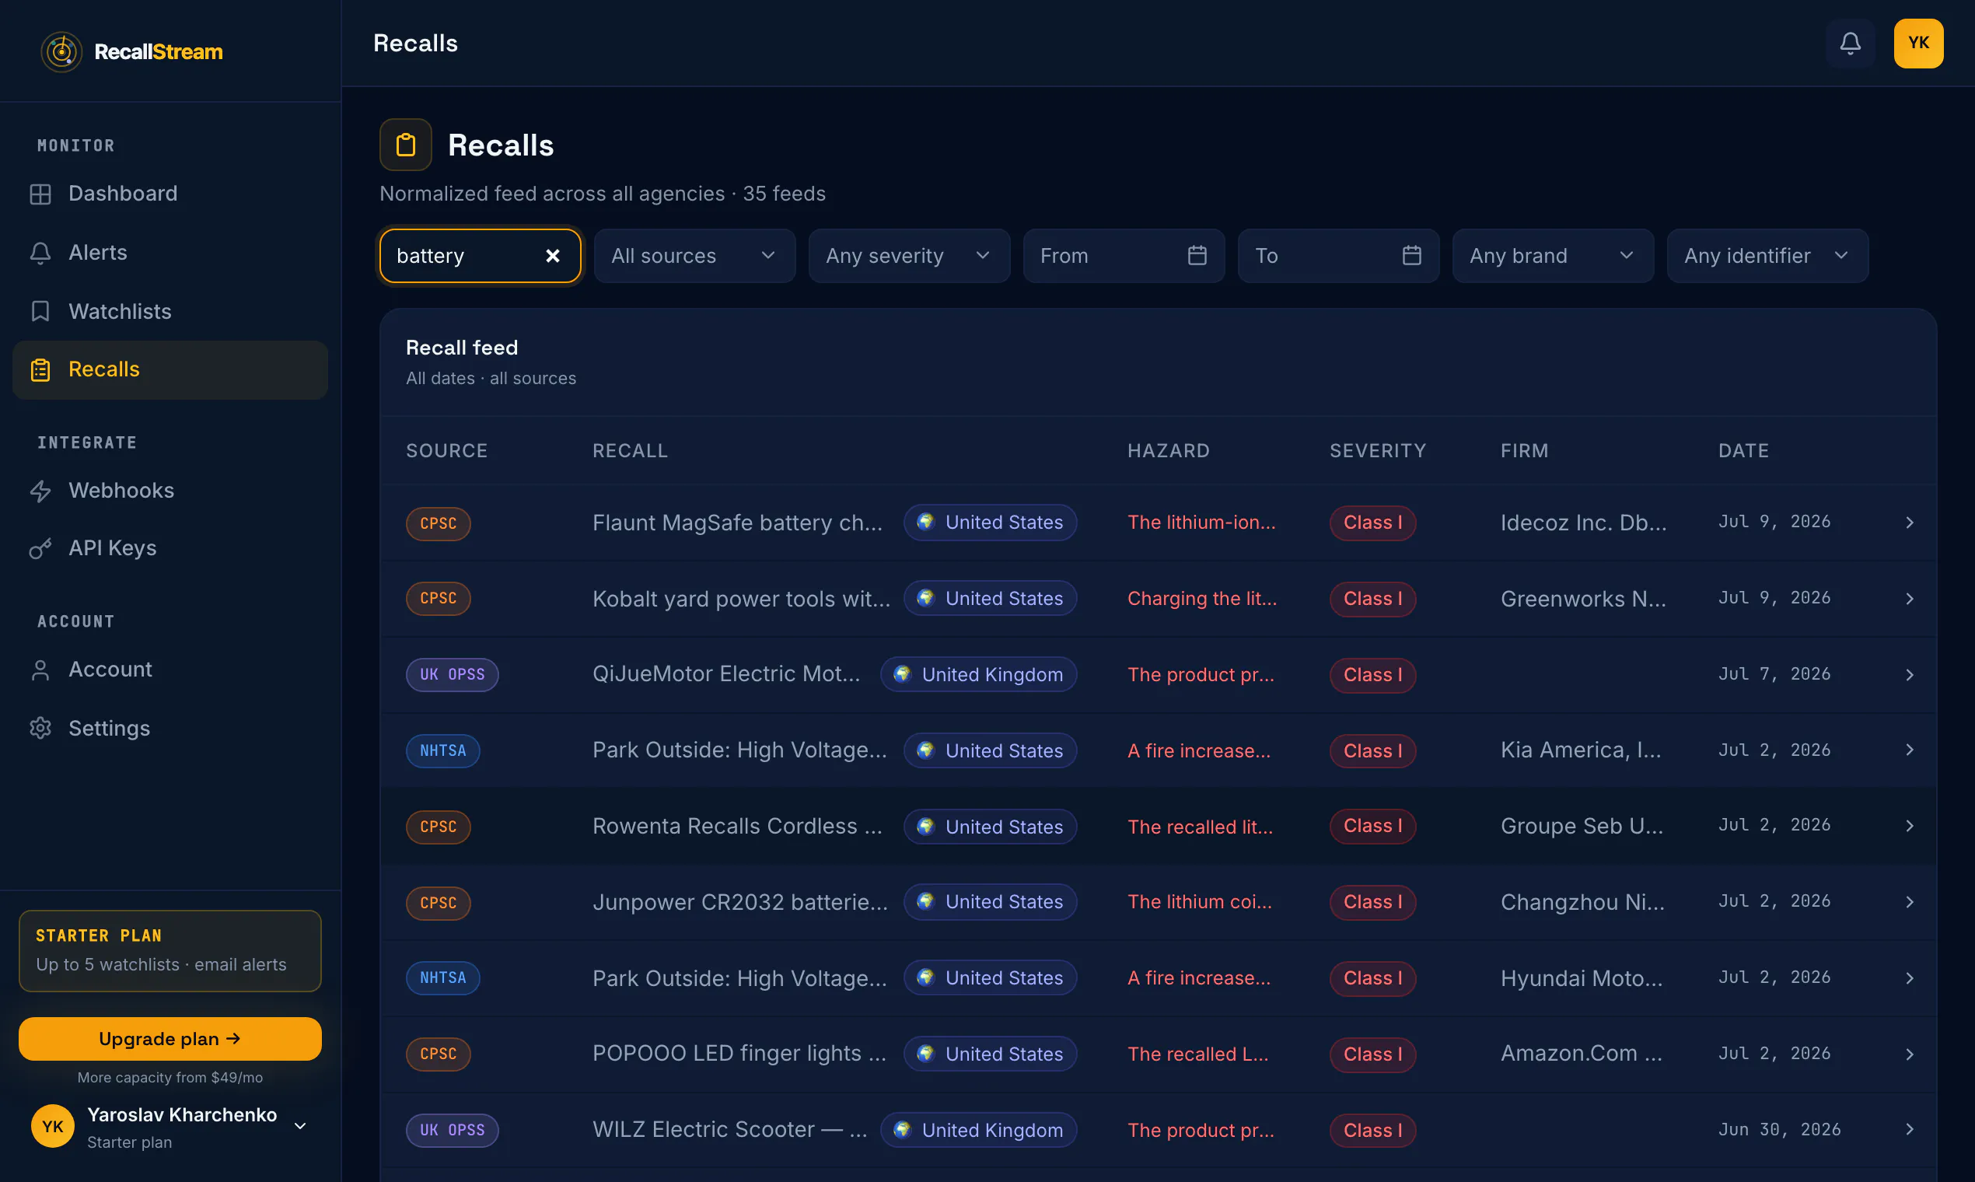
Task: Open the All sources dropdown
Action: click(x=694, y=256)
